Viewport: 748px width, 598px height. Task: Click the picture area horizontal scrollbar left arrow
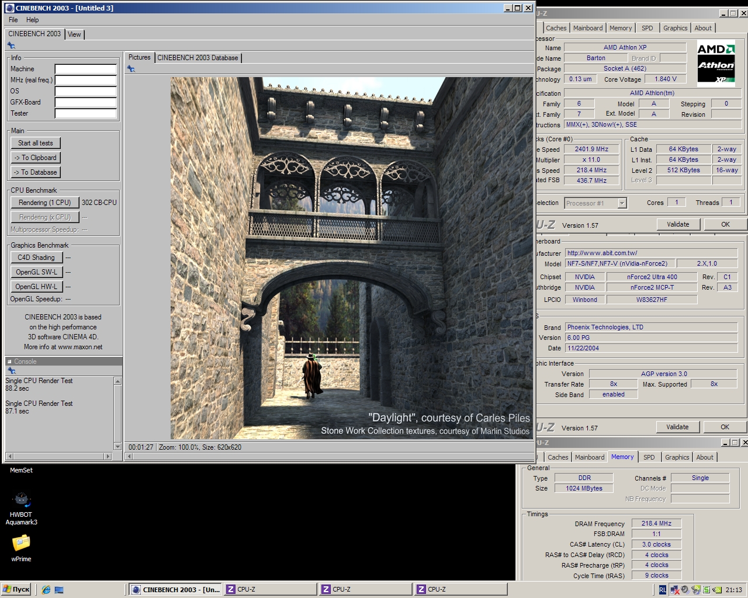[129, 456]
